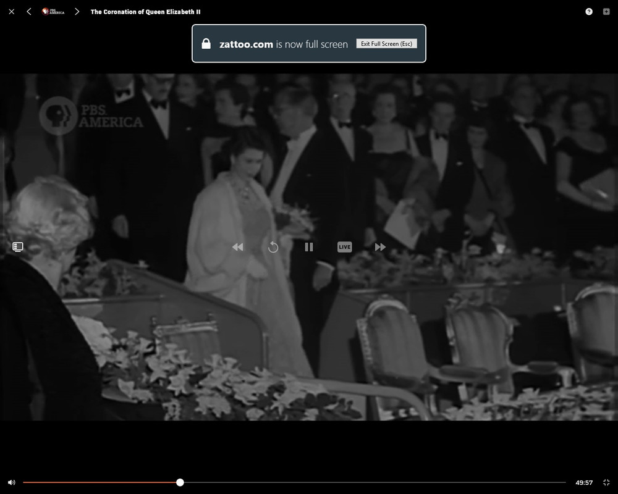618x494 pixels.
Task: Open help question mark icon
Action: tap(589, 12)
